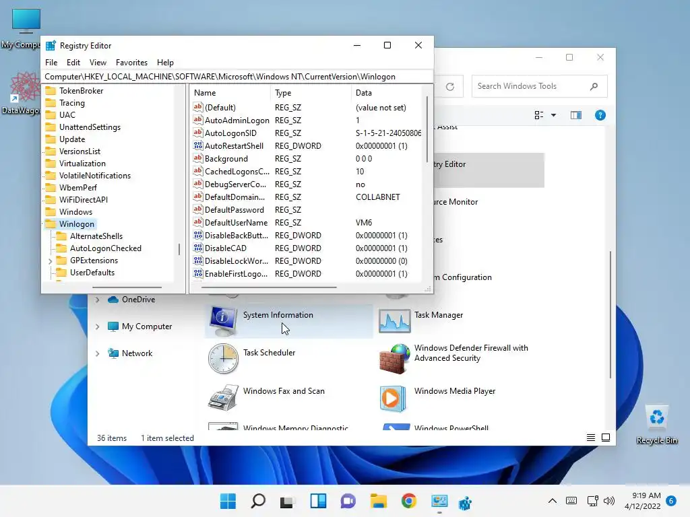Select the VersionsList registry key
This screenshot has width=690, height=517.
point(80,151)
